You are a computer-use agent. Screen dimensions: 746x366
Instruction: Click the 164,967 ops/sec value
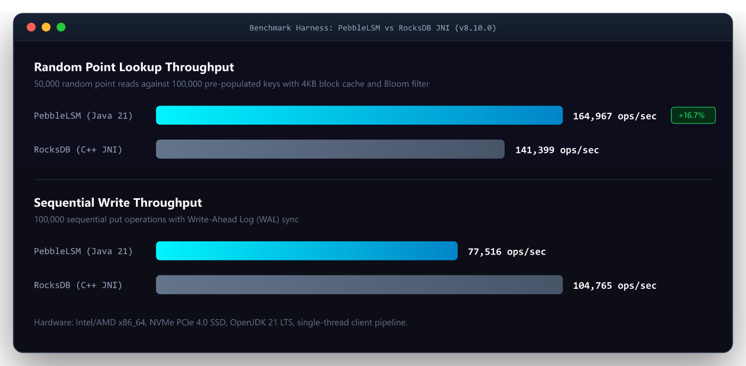tap(614, 116)
